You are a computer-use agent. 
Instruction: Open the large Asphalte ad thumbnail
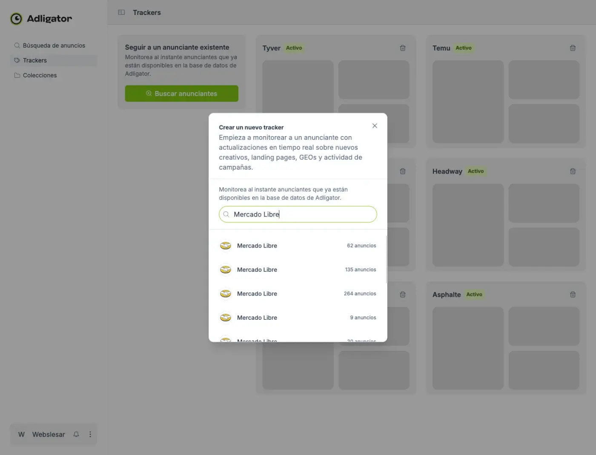pos(468,348)
